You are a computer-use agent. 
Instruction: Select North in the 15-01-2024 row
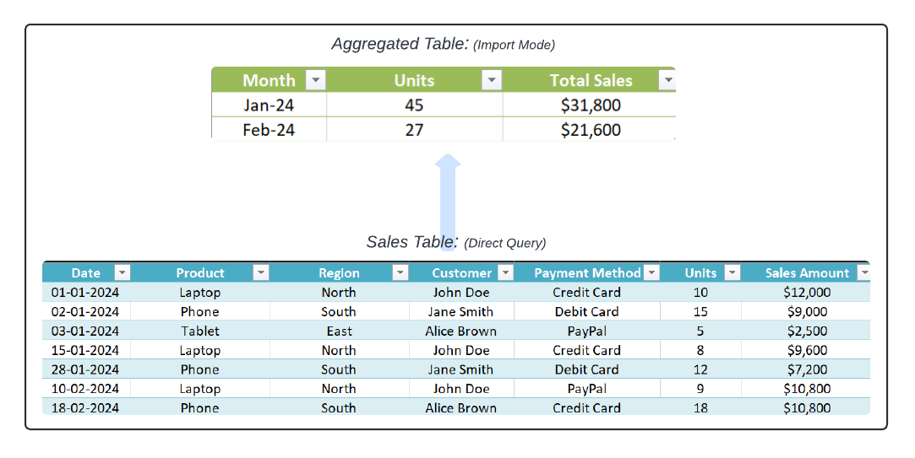[339, 350]
